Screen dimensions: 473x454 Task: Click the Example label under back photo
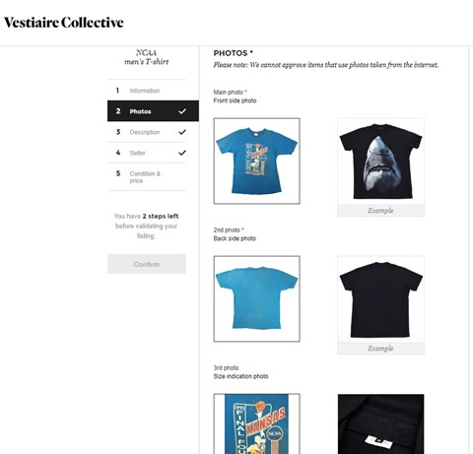pos(381,349)
